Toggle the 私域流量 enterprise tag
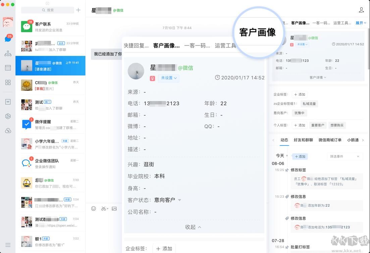This screenshot has height=253, width=370. coord(309,104)
